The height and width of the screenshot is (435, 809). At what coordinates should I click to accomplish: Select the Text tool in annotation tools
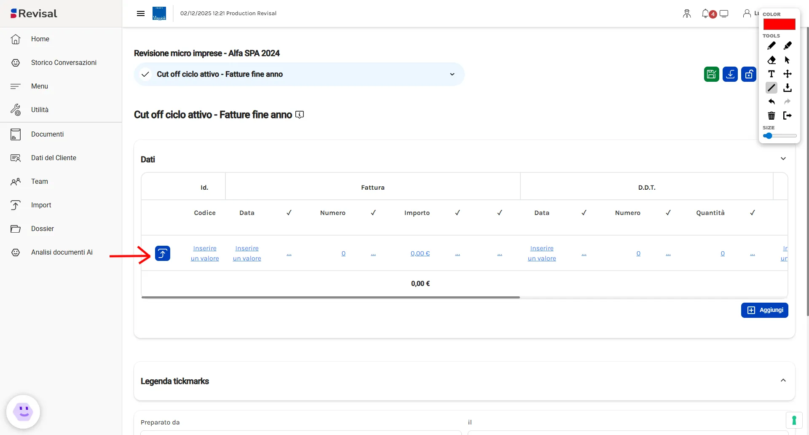point(771,74)
